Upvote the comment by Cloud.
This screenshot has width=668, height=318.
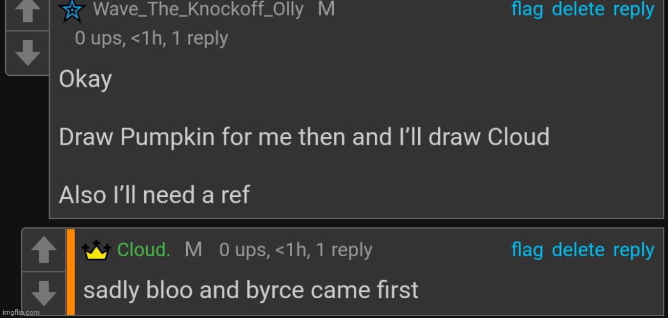[43, 252]
